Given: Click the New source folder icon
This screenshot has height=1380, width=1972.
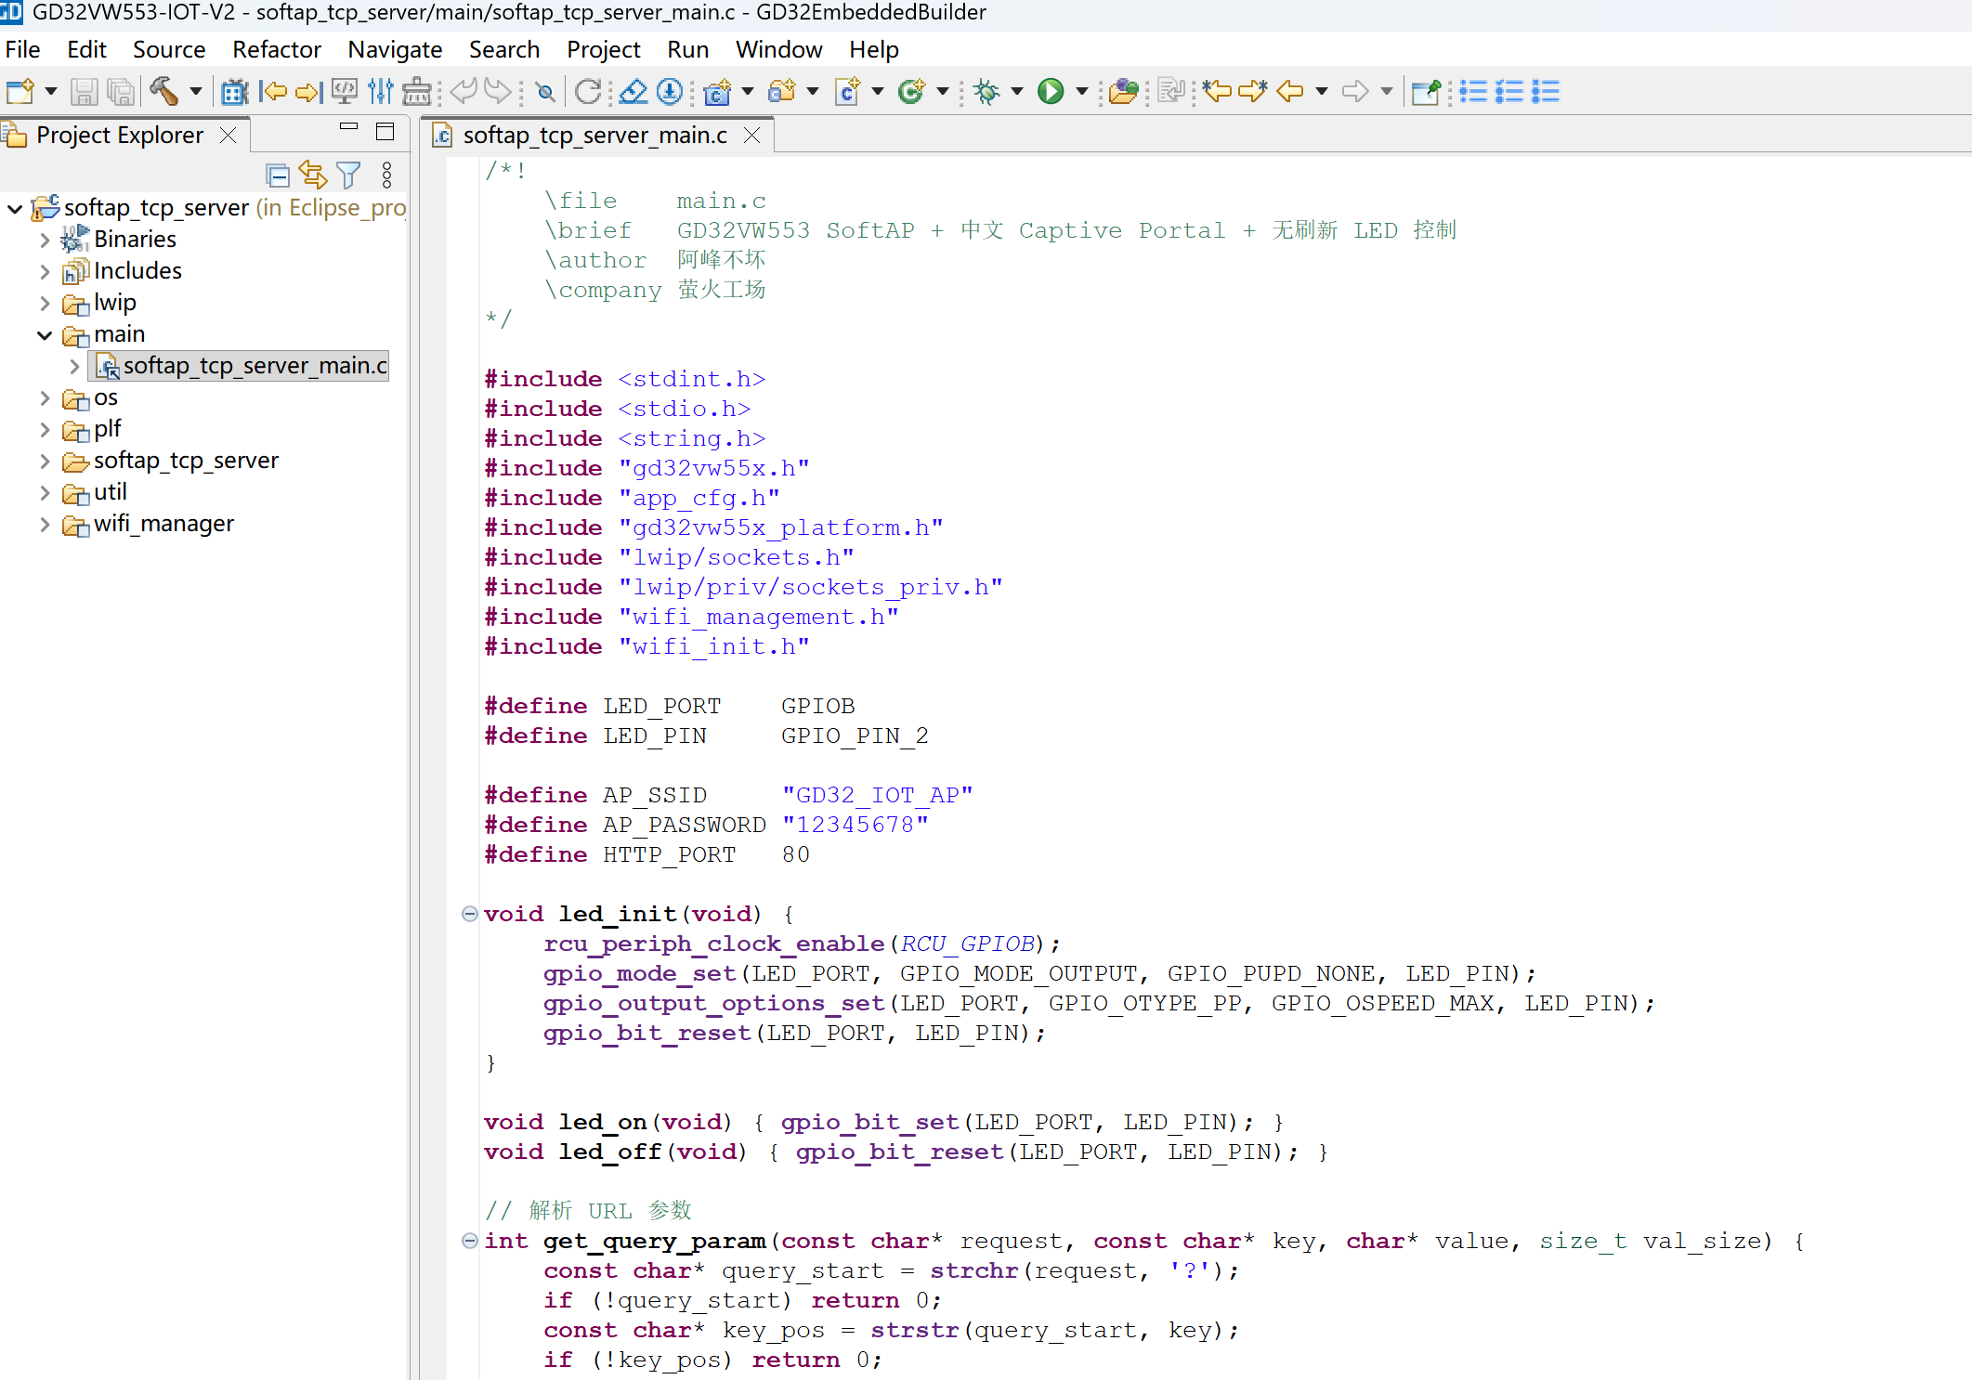Looking at the screenshot, I should tap(783, 91).
